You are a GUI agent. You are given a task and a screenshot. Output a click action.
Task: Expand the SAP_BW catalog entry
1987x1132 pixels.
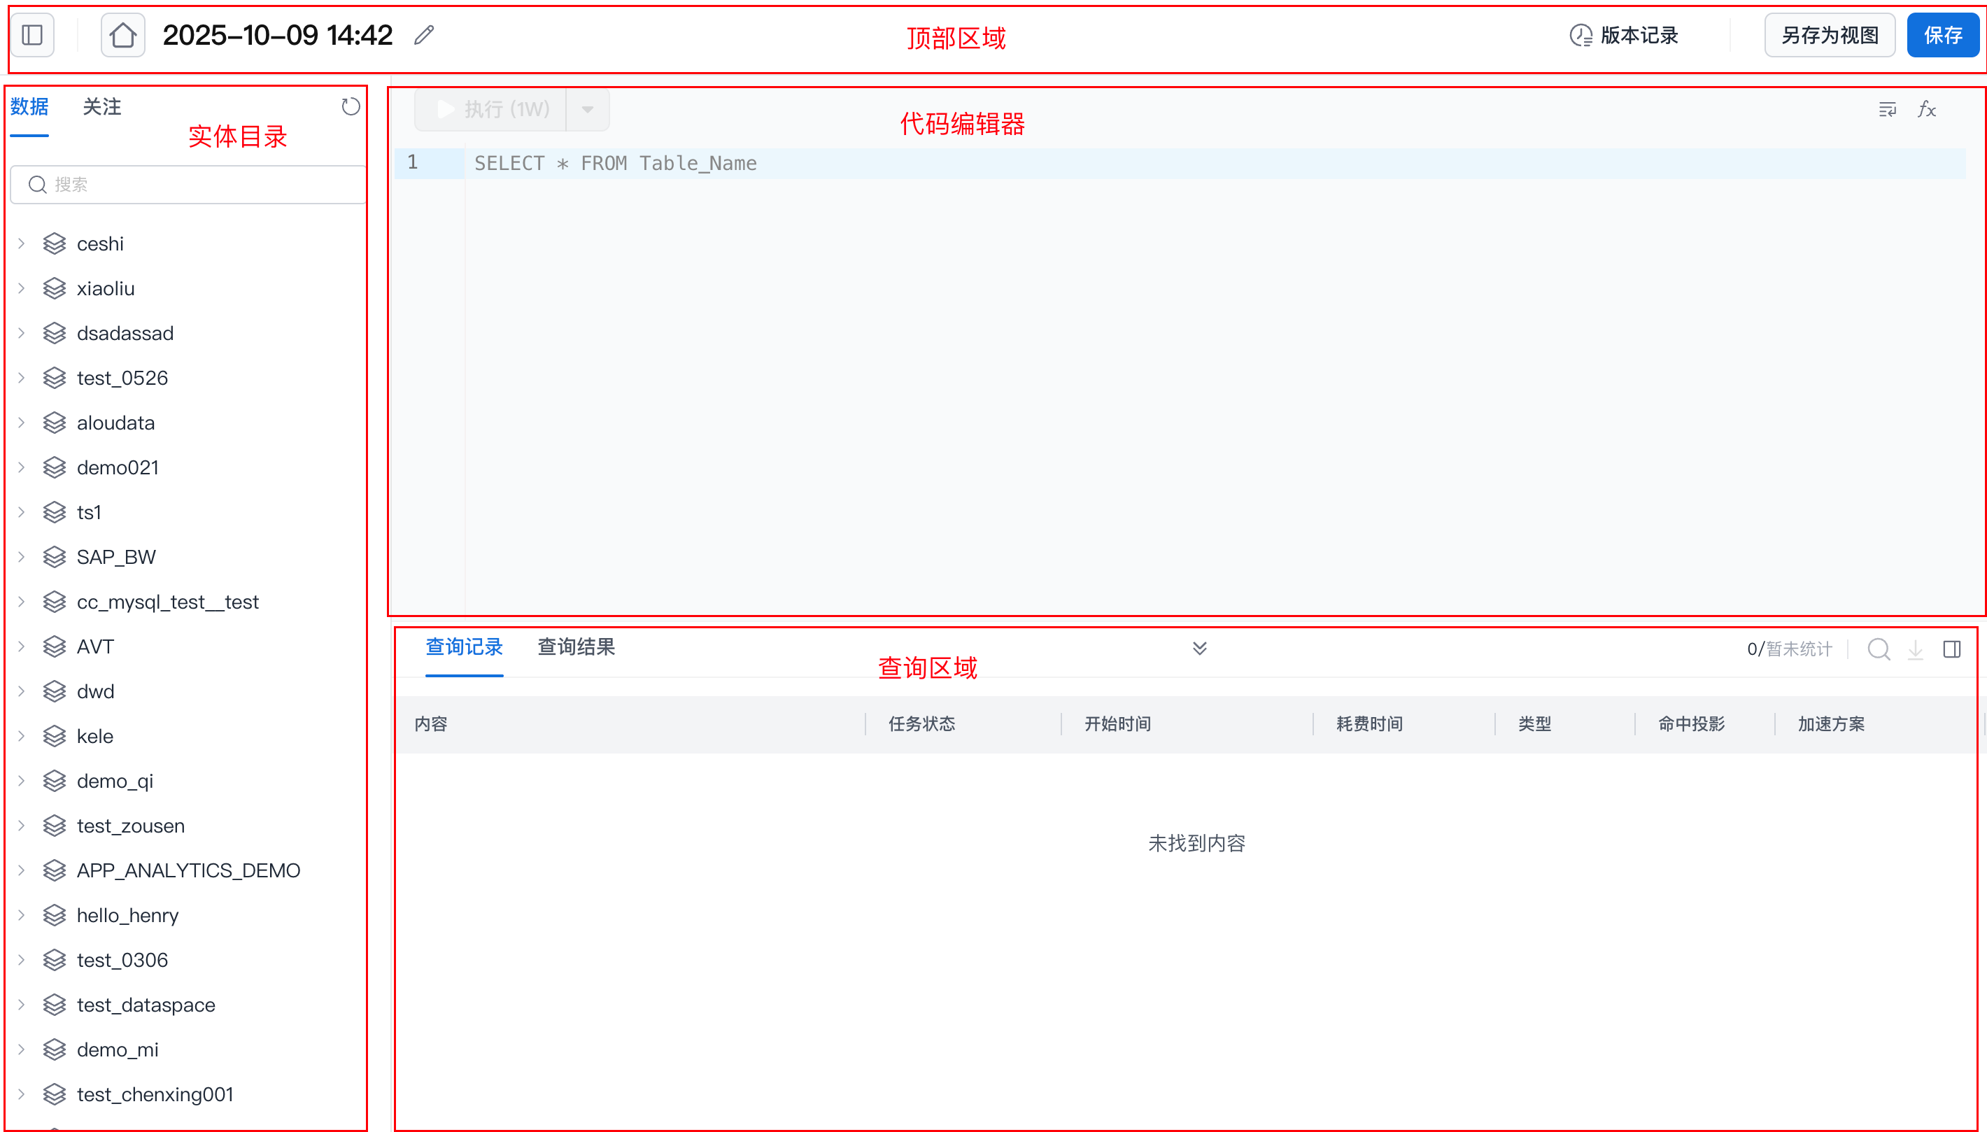pyautogui.click(x=22, y=558)
